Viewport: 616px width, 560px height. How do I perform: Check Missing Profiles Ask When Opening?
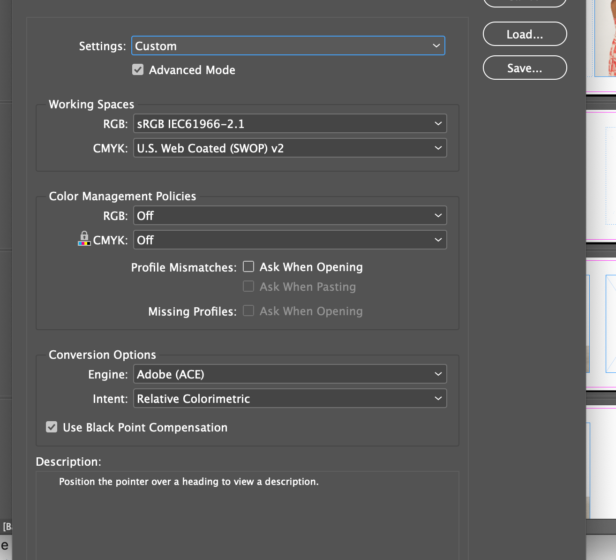click(248, 311)
